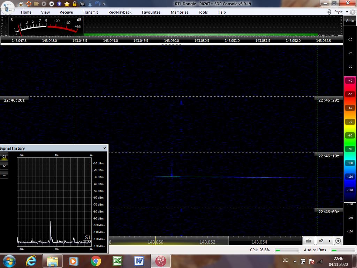Click the Home house icon in quick toolbar
357x268 pixels.
coord(21,4)
